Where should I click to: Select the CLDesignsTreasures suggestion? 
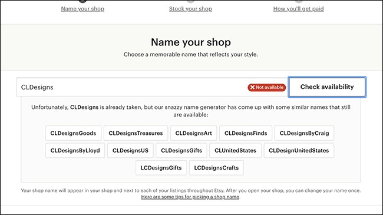(x=136, y=133)
